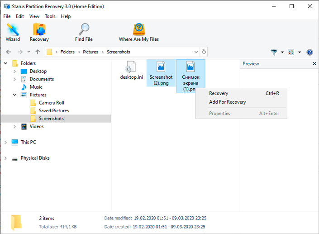Expand the Documents tree node

tap(14, 79)
